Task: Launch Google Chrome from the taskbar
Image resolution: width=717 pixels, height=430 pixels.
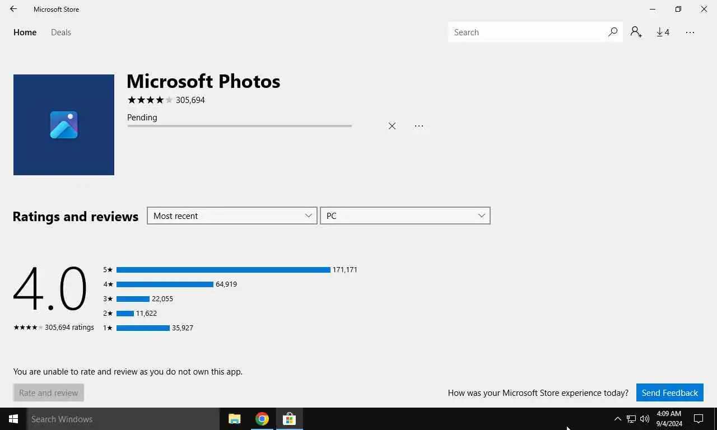Action: coord(262,419)
